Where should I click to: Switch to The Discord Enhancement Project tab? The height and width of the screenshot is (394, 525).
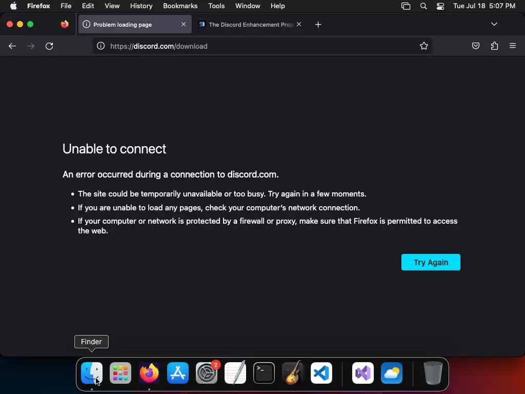[x=250, y=25]
